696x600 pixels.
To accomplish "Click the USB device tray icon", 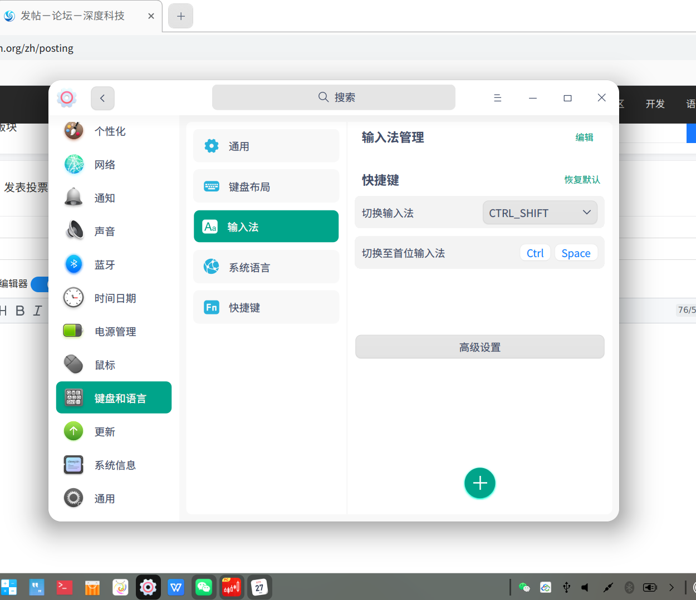I will 567,587.
